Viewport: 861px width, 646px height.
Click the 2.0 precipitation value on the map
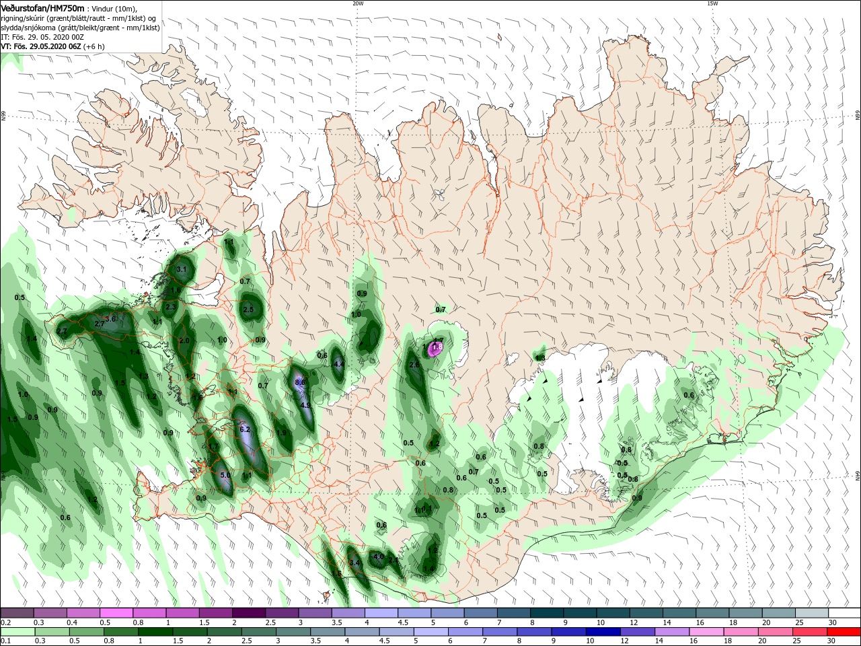(x=184, y=341)
